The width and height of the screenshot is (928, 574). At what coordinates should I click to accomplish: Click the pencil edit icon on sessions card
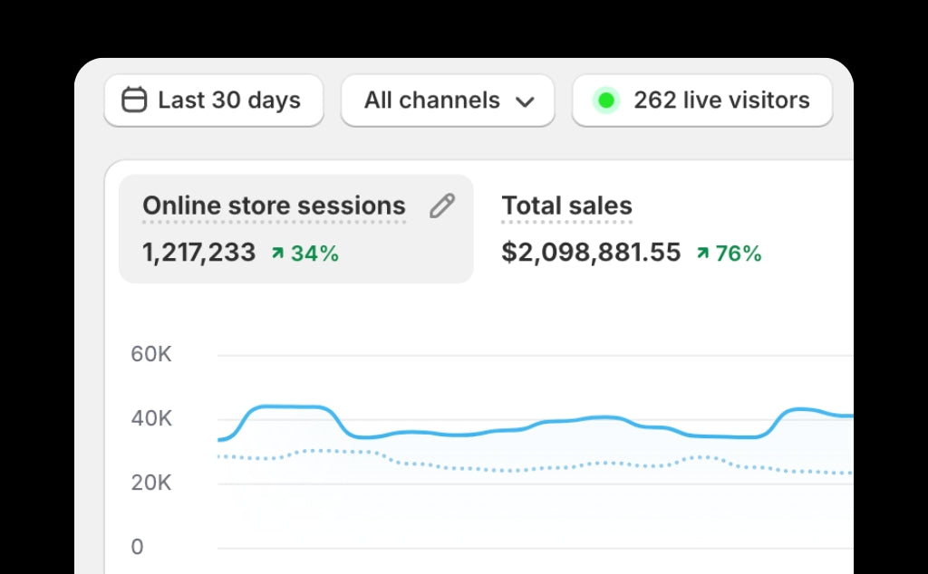[x=441, y=206]
